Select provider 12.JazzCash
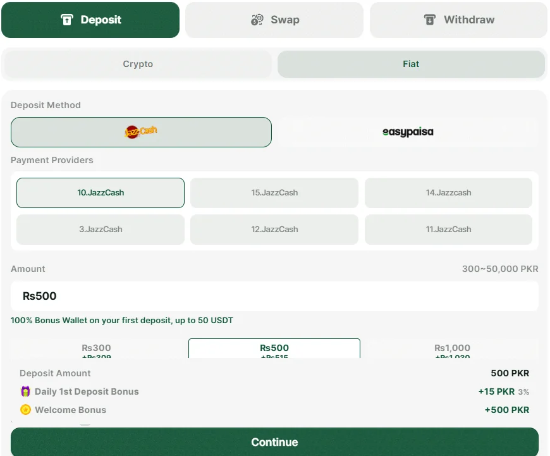Viewport: 550px width, 456px height. click(274, 229)
